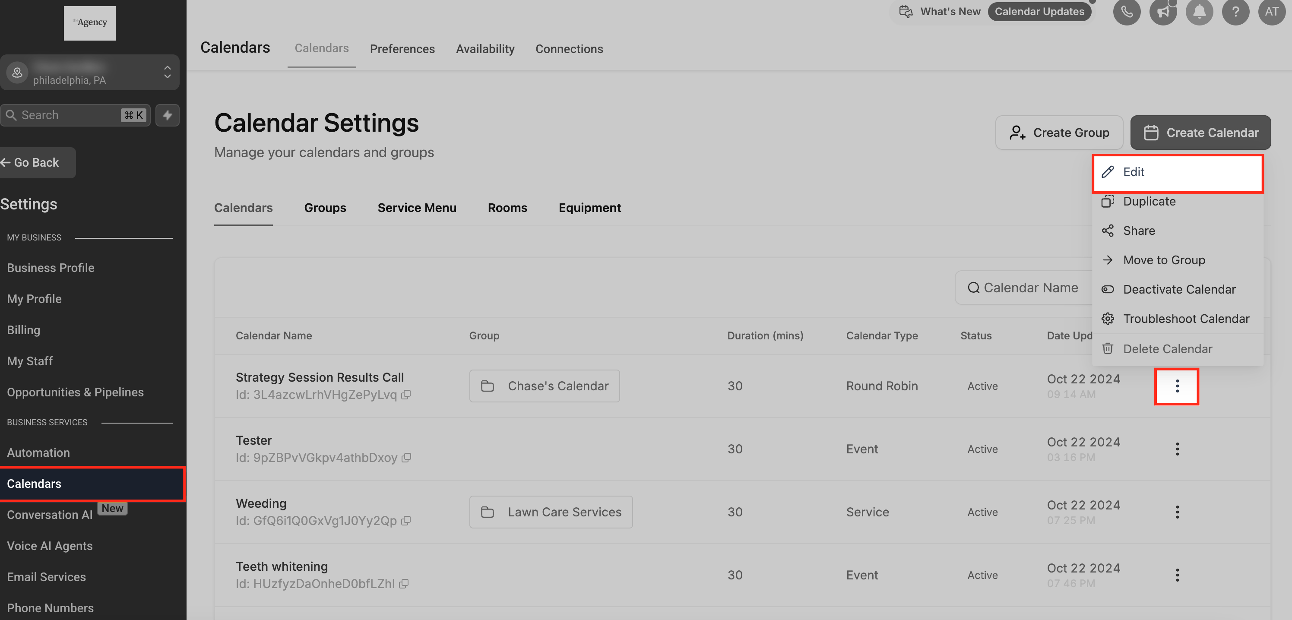Open three-dot menu for Teeth whitening
The width and height of the screenshot is (1292, 620).
[1177, 576]
